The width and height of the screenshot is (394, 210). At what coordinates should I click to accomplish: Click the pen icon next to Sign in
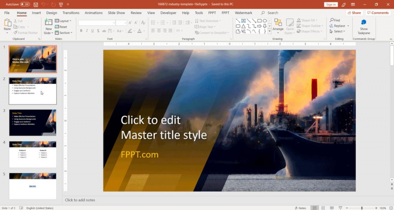pyautogui.click(x=343, y=4)
